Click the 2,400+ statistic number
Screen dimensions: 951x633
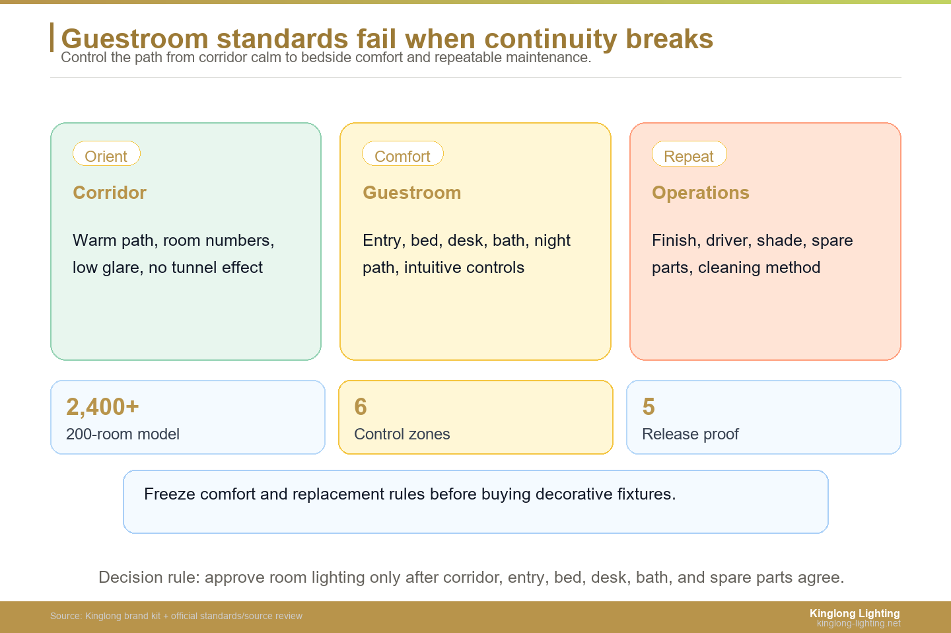[x=102, y=407]
